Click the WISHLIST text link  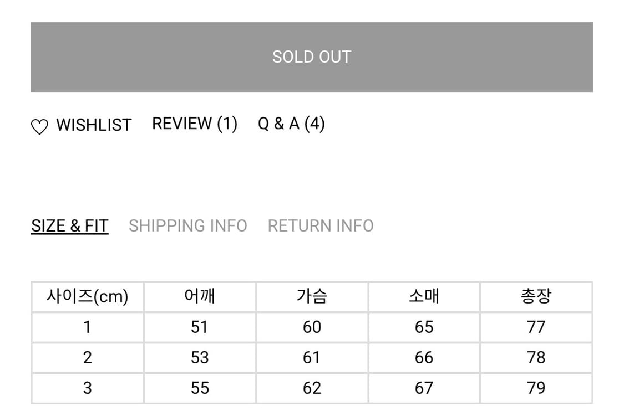[94, 125]
